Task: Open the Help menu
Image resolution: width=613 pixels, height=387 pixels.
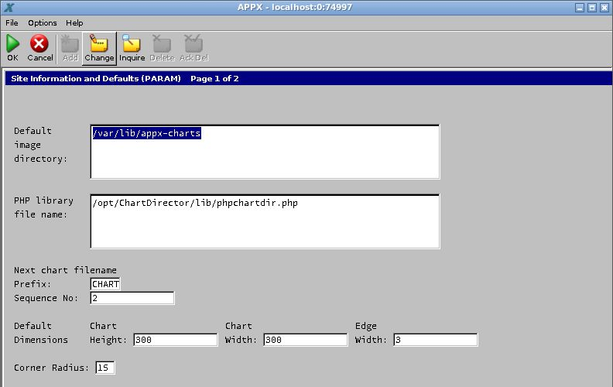Action: (x=74, y=22)
